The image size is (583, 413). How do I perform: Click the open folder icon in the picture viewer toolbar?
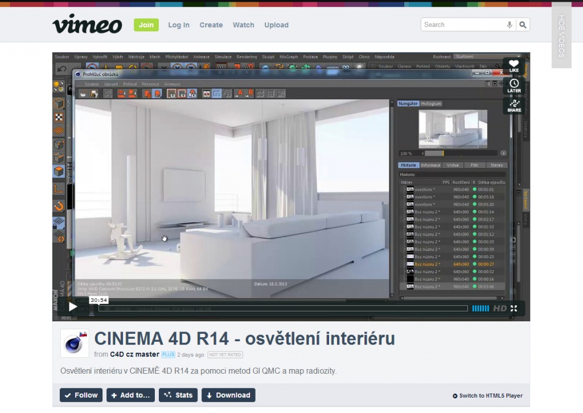[83, 94]
